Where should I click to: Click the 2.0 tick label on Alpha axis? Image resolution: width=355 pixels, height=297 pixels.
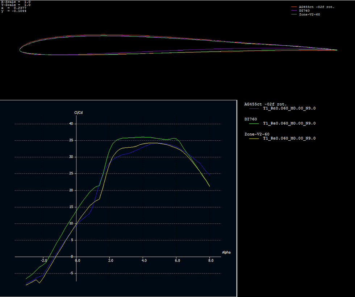(111, 260)
